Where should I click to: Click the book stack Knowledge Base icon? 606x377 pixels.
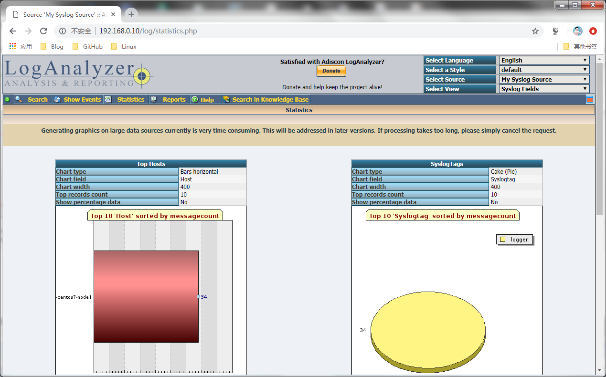click(x=227, y=99)
